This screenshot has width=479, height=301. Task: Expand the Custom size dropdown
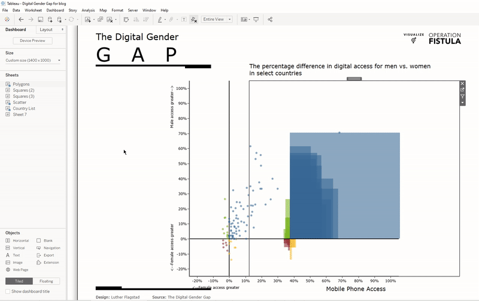pyautogui.click(x=33, y=61)
